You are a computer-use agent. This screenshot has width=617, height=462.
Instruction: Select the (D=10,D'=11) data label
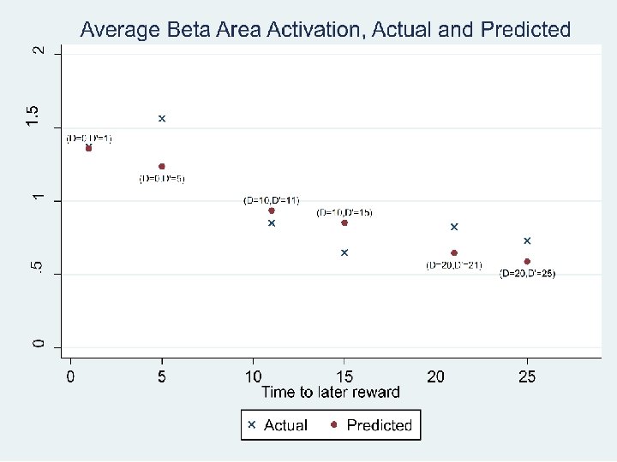[272, 200]
